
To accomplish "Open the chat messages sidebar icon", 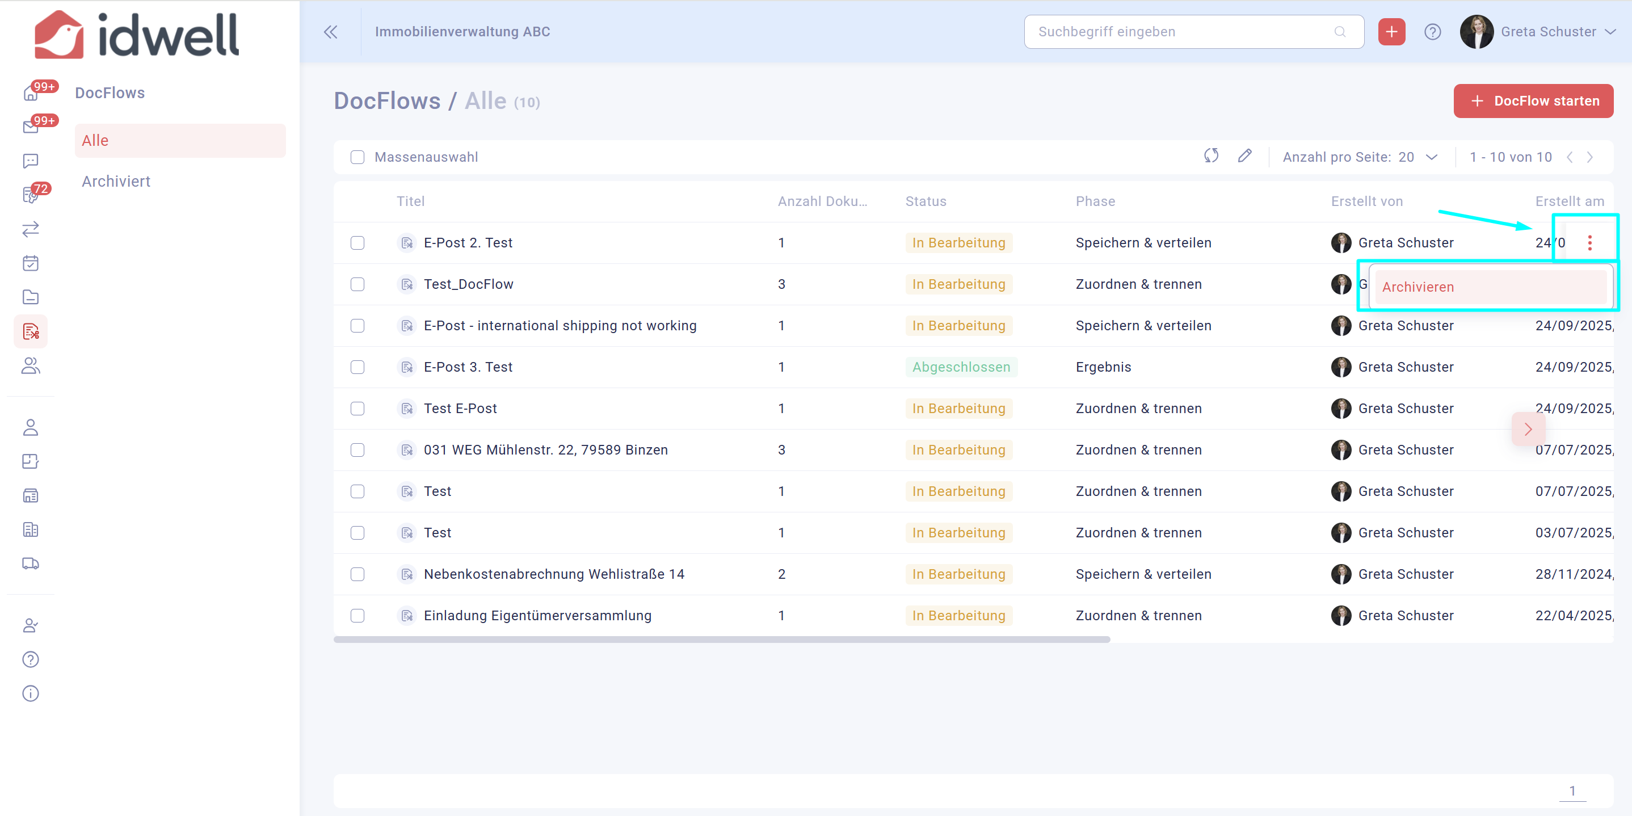I will tap(31, 161).
